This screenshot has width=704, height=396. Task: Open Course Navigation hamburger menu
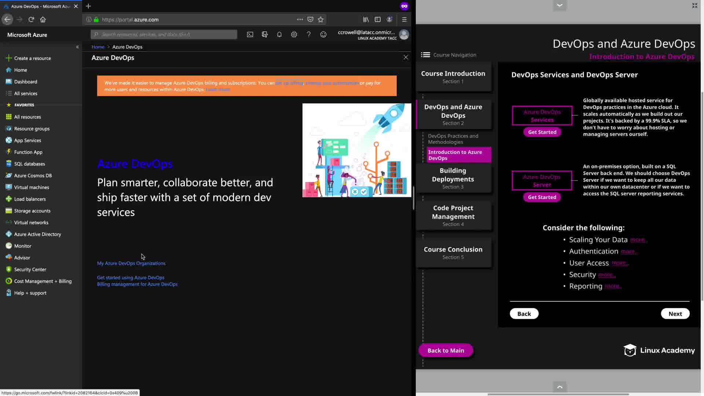(425, 55)
